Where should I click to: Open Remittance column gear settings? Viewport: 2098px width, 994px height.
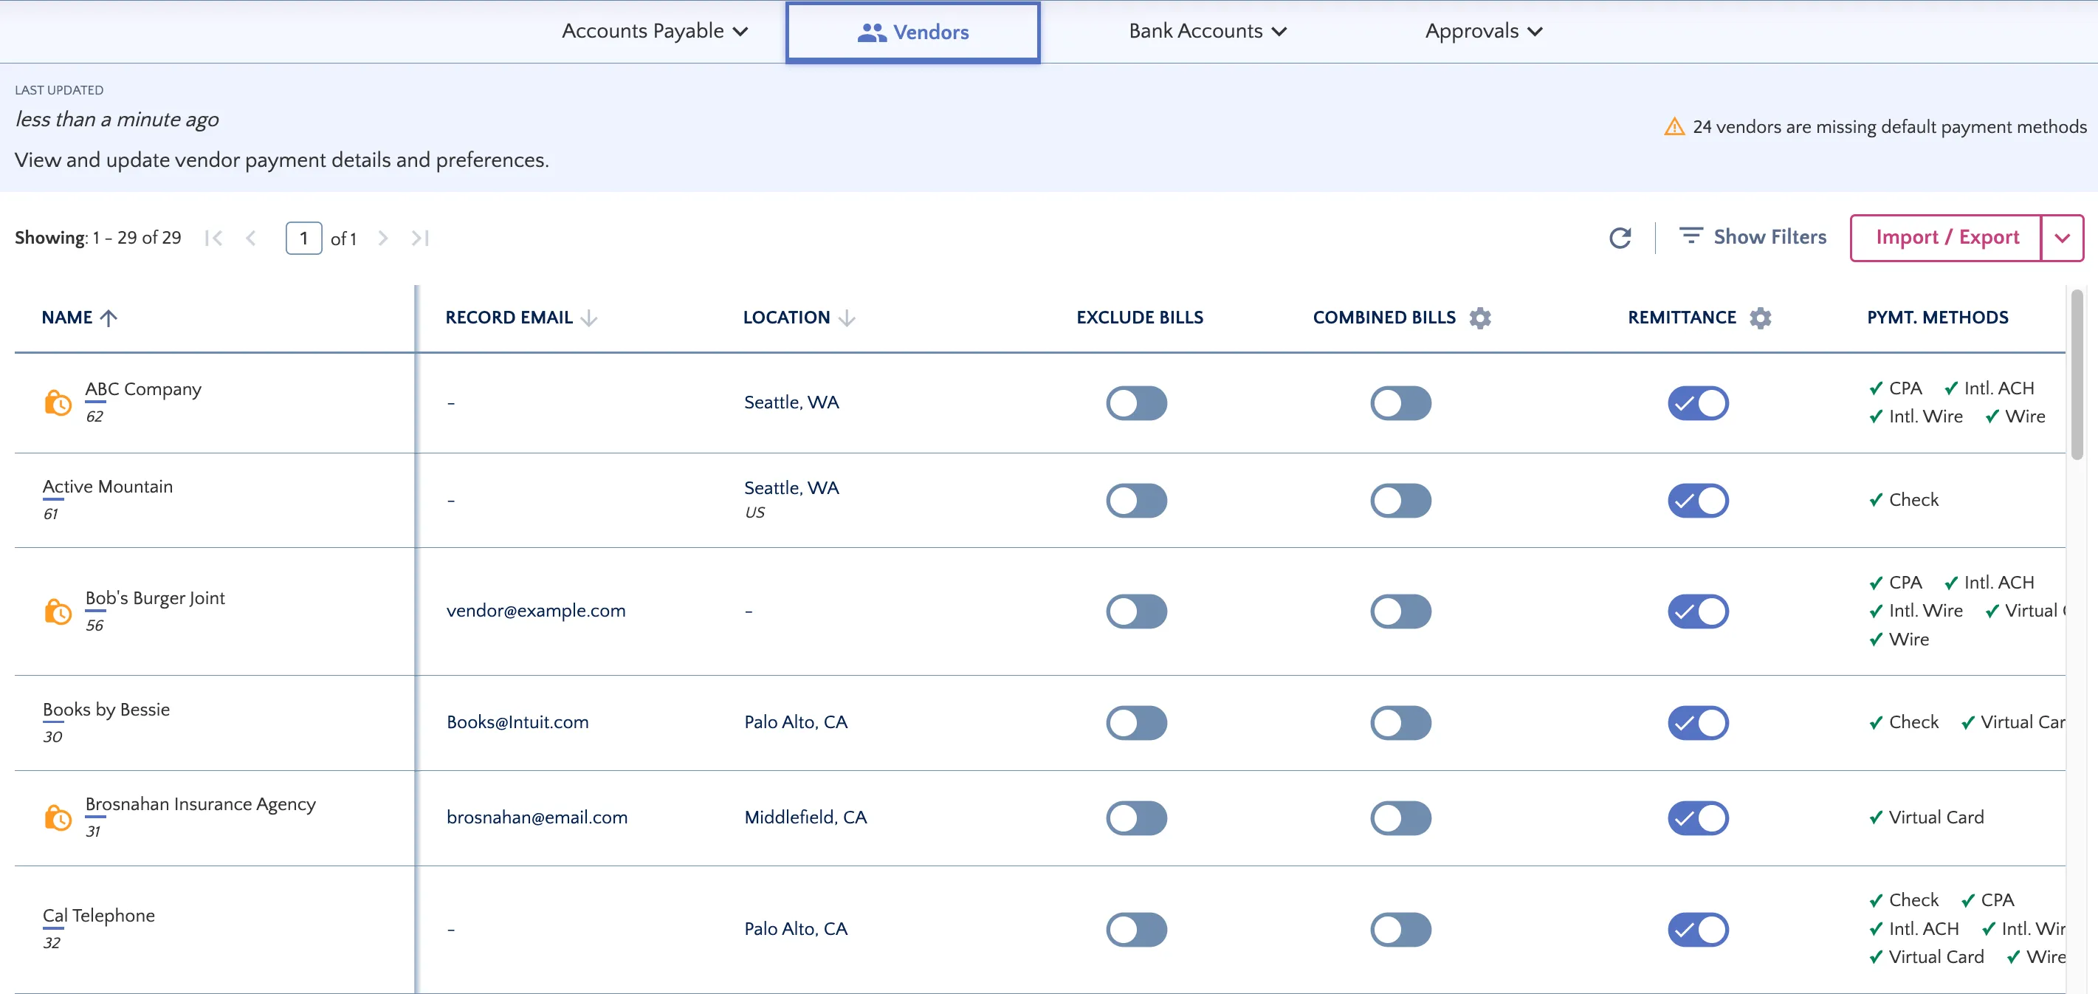pyautogui.click(x=1760, y=318)
